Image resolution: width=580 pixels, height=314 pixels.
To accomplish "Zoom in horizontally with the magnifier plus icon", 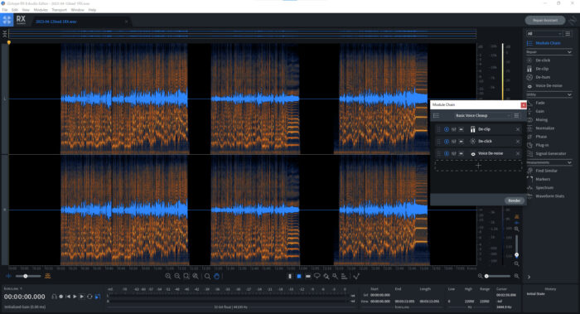I will (x=168, y=276).
